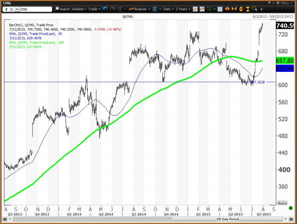Click the Search magnifier button
Viewport: 297px width, 224px height.
(62, 9)
